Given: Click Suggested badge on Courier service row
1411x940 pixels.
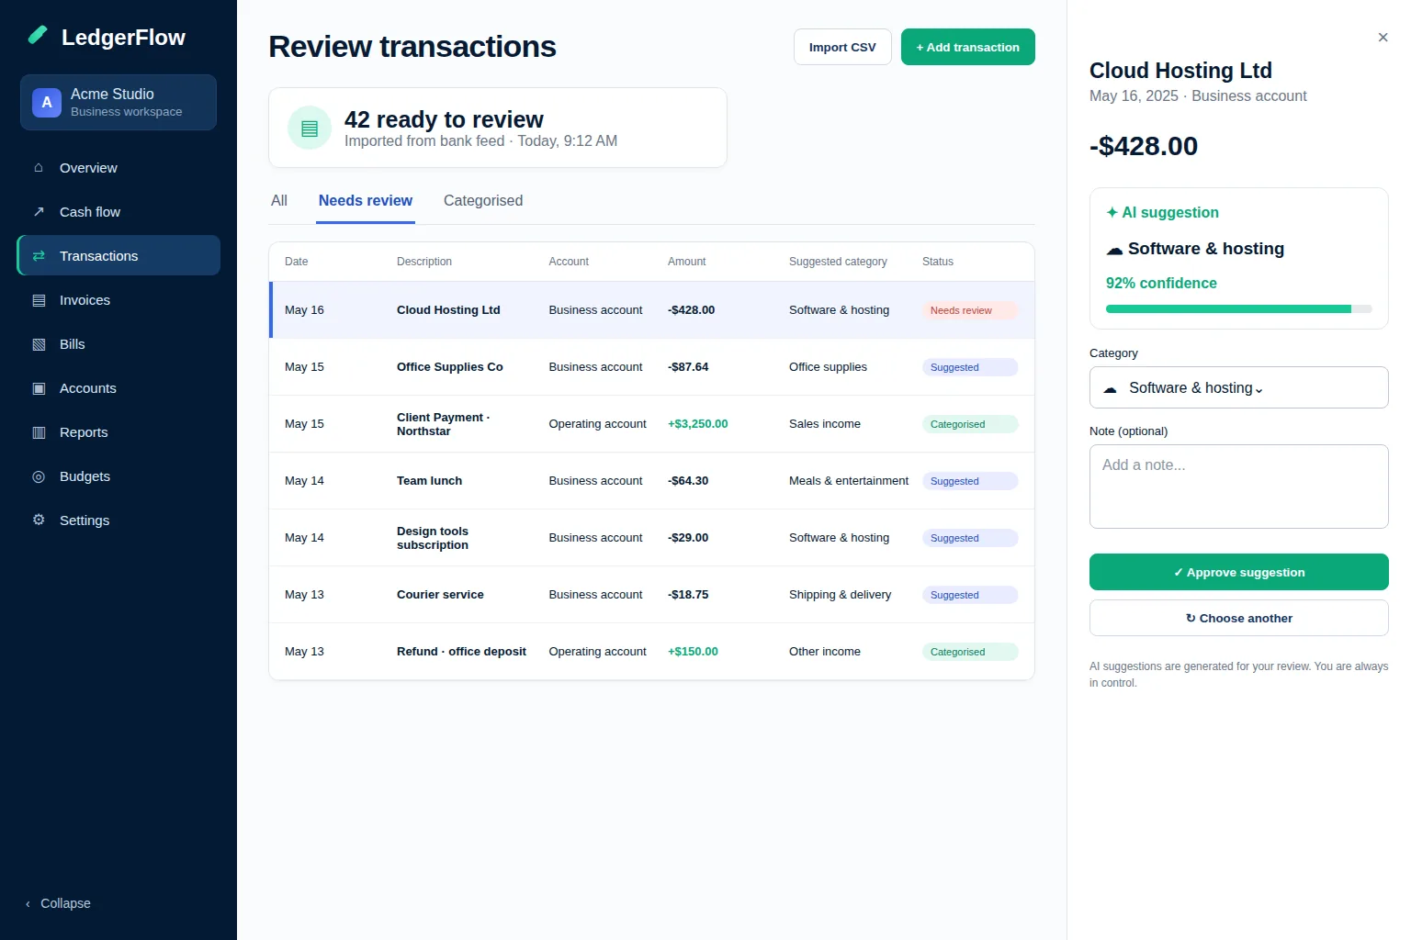Looking at the screenshot, I should [x=970, y=595].
